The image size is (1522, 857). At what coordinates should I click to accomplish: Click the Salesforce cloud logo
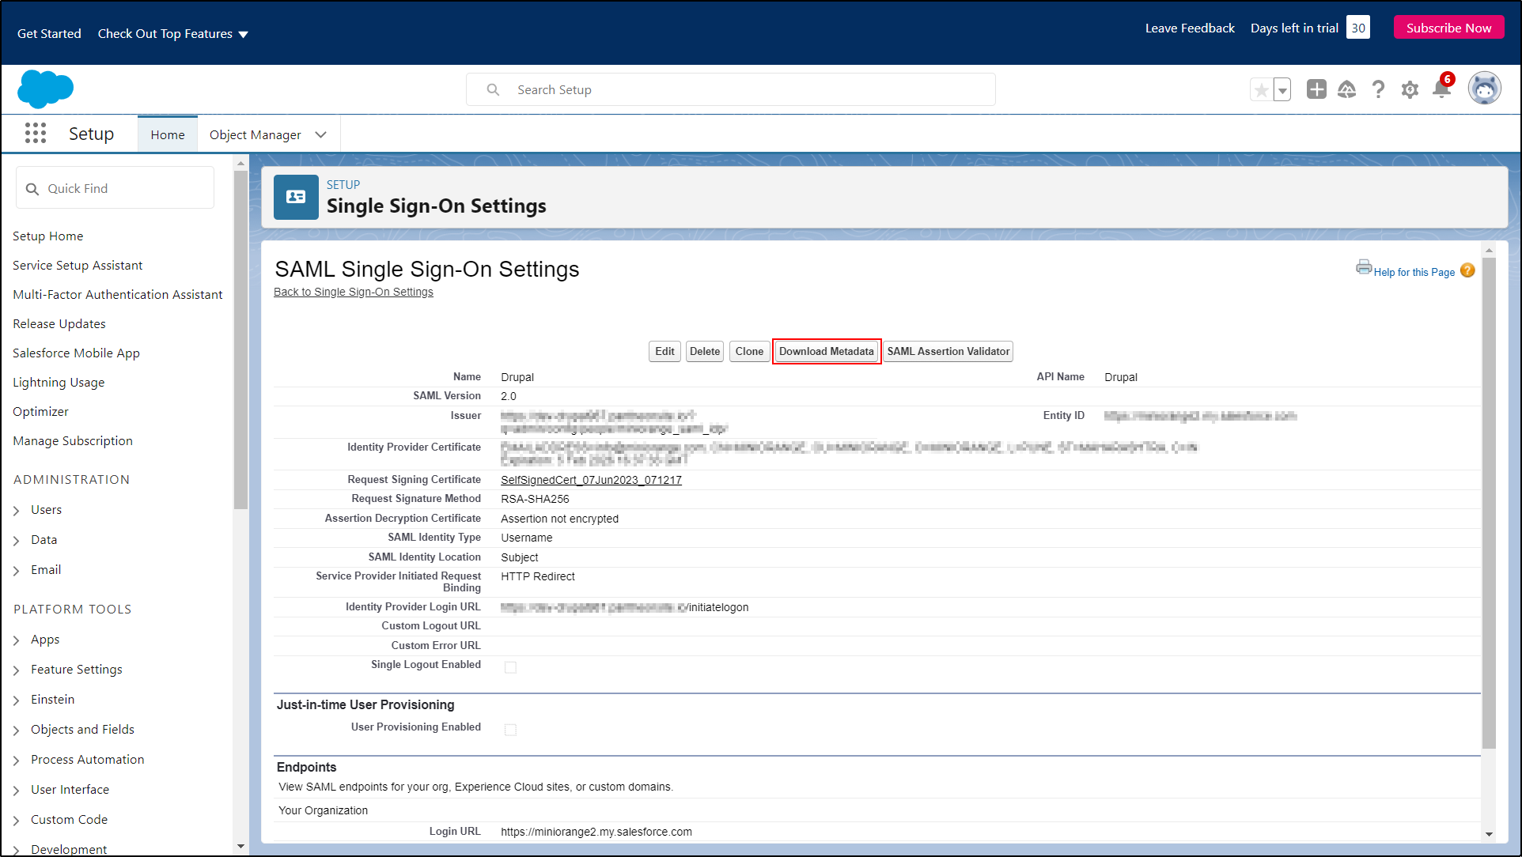pyautogui.click(x=45, y=89)
